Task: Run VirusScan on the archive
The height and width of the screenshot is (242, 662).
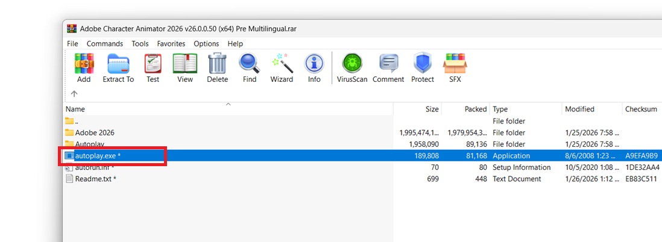Action: 352,63
